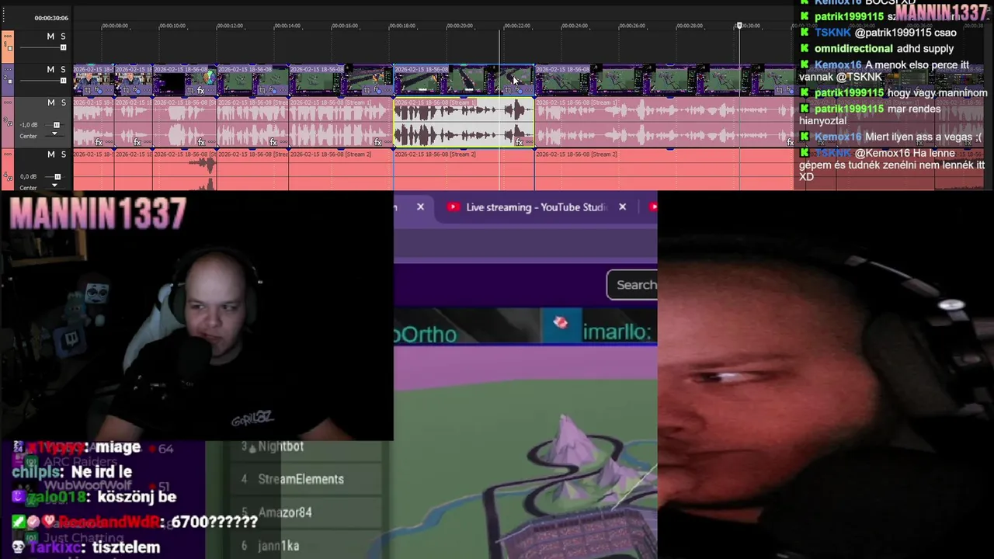Close the browser tab left of YouTube Studio
The image size is (994, 559).
point(420,207)
